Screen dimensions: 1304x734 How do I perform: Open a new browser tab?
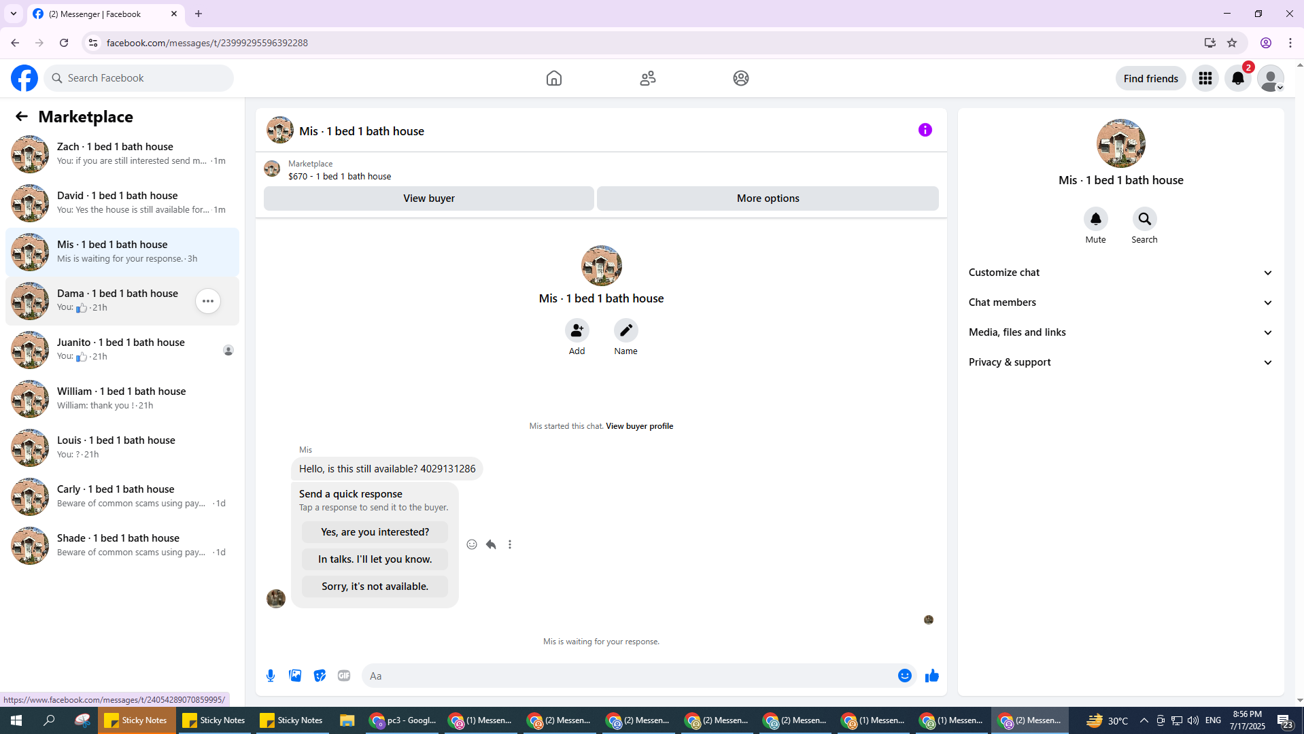pyautogui.click(x=199, y=14)
